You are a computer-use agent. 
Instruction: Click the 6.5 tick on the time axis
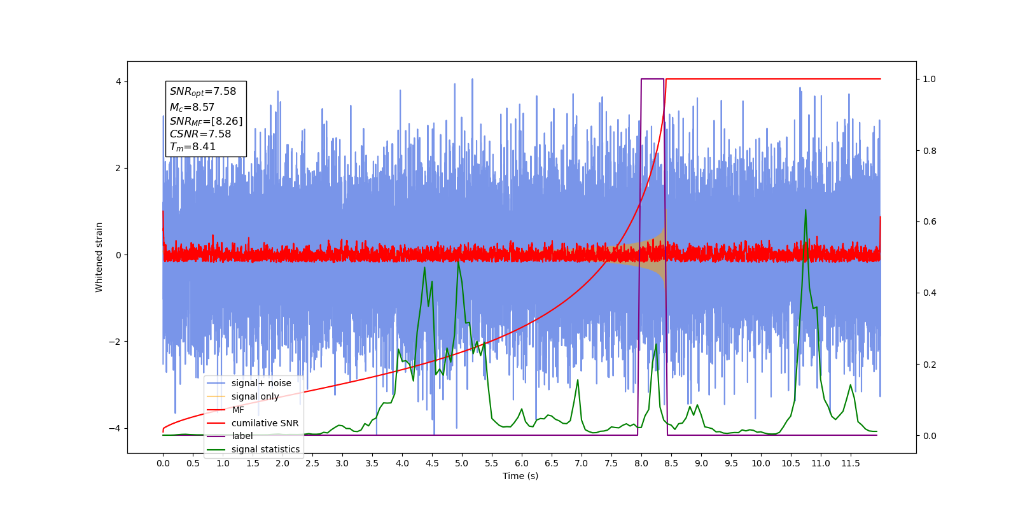552,463
